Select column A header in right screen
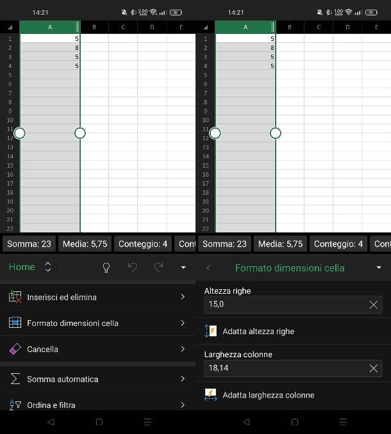This screenshot has width=391, height=434. click(x=245, y=27)
